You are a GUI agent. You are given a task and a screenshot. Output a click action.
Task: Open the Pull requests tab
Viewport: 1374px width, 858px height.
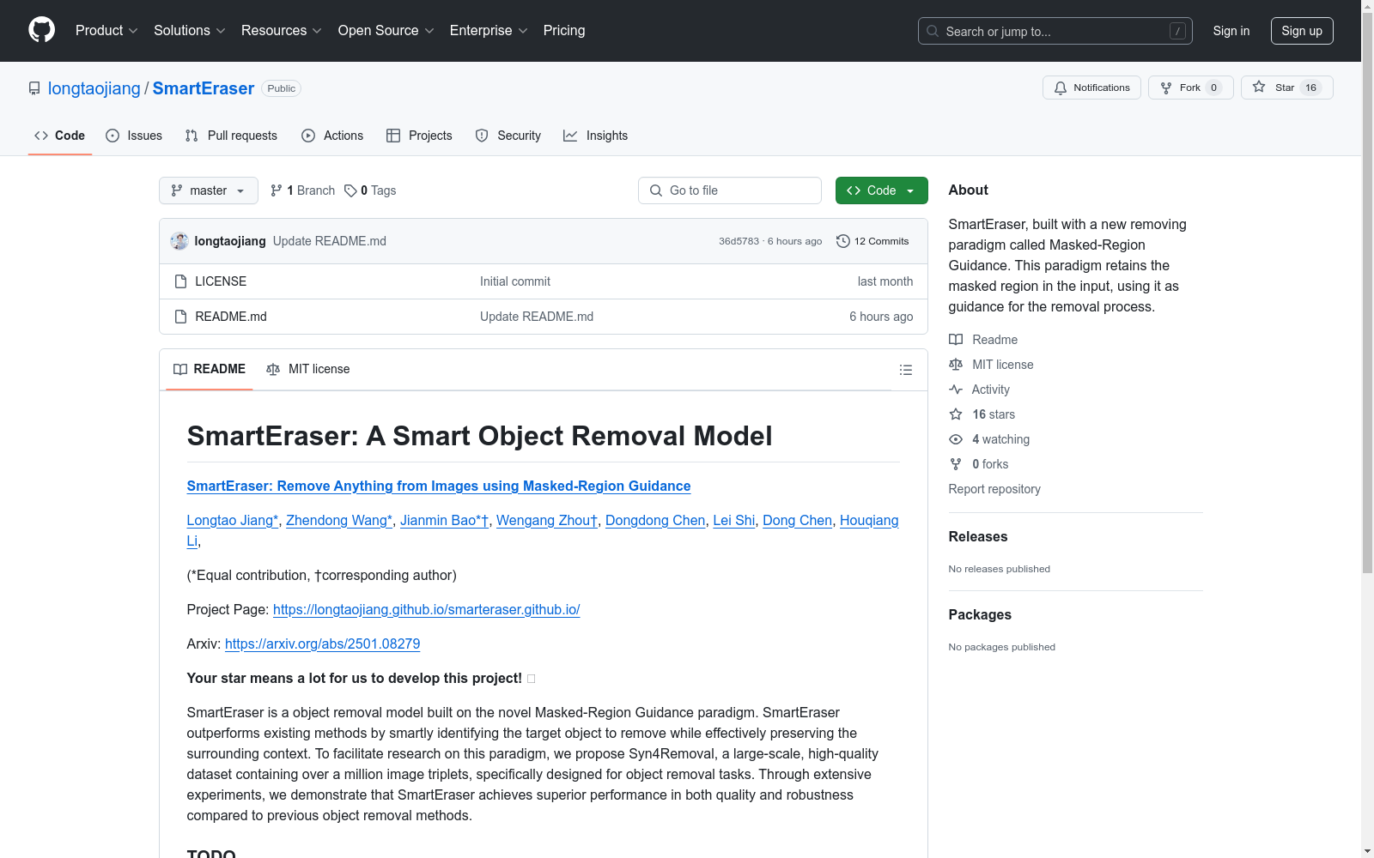pos(231,136)
